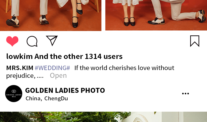Visit the lowkim user profile
Image resolution: width=207 pixels, height=122 pixels.
click(20, 56)
